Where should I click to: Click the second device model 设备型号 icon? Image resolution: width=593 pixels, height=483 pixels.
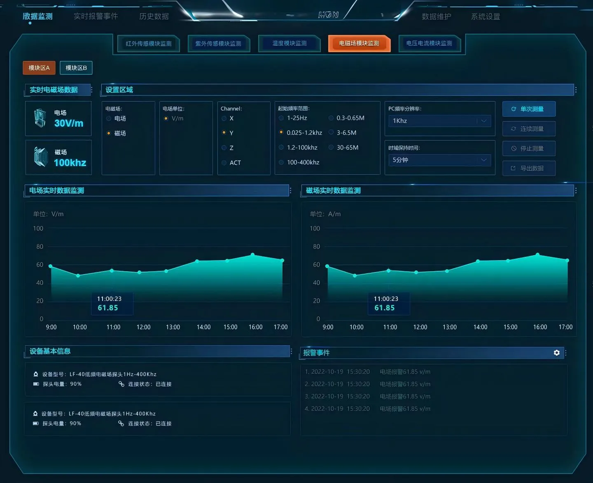click(x=35, y=414)
